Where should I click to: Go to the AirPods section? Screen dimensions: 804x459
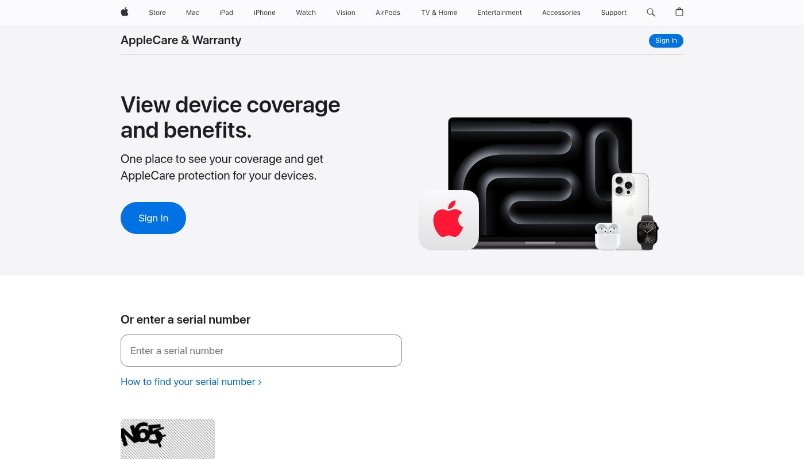tap(388, 13)
